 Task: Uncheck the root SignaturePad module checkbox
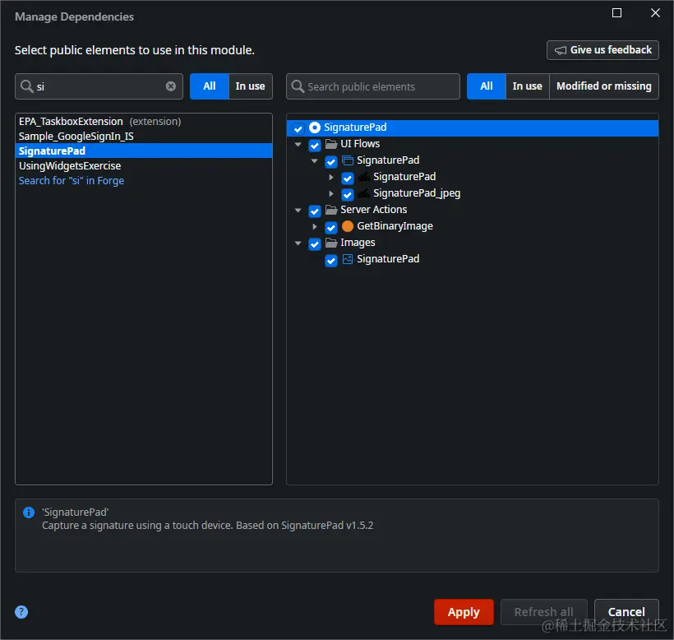[298, 128]
